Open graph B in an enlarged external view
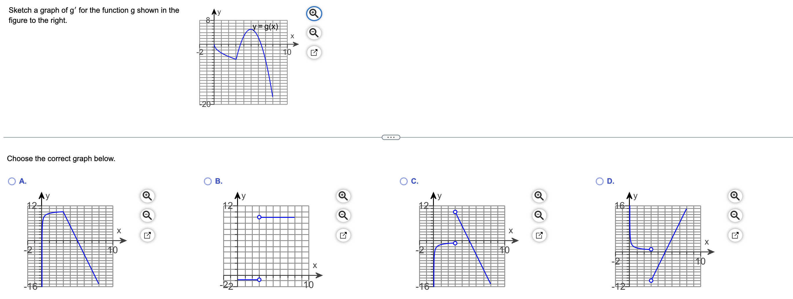This screenshot has width=793, height=299. tap(343, 235)
